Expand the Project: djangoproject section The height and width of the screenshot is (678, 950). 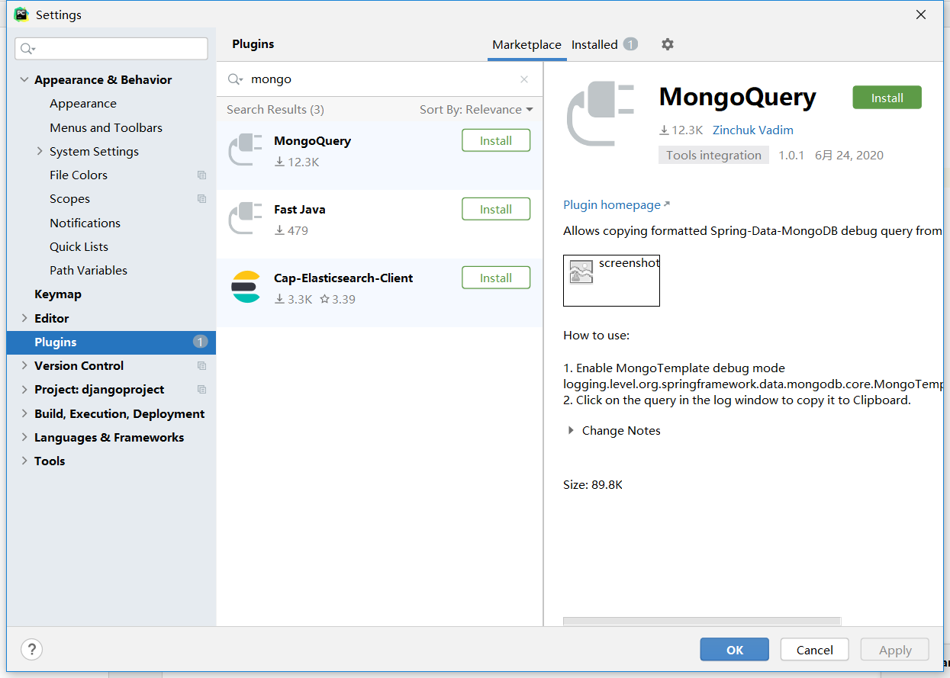coord(24,390)
